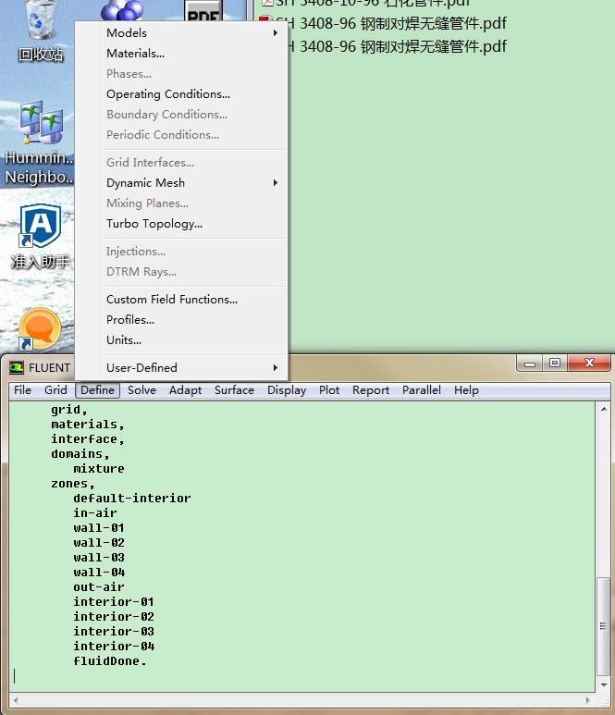Open the Solve menu
Screen dimensions: 615x715
(141, 390)
